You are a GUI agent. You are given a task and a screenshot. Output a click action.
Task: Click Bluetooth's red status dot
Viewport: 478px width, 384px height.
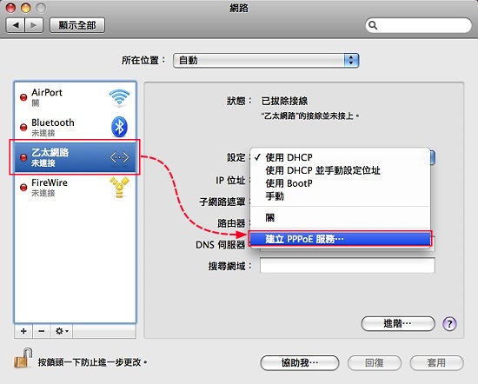pyautogui.click(x=23, y=127)
